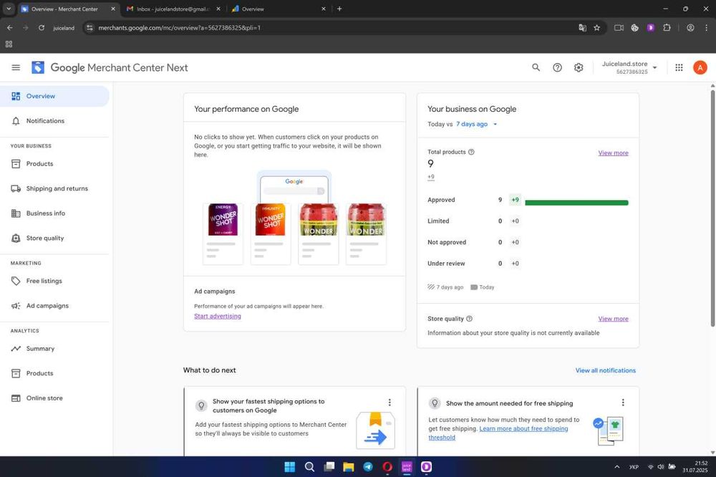Open a new browser tab
716x477 pixels.
click(339, 9)
